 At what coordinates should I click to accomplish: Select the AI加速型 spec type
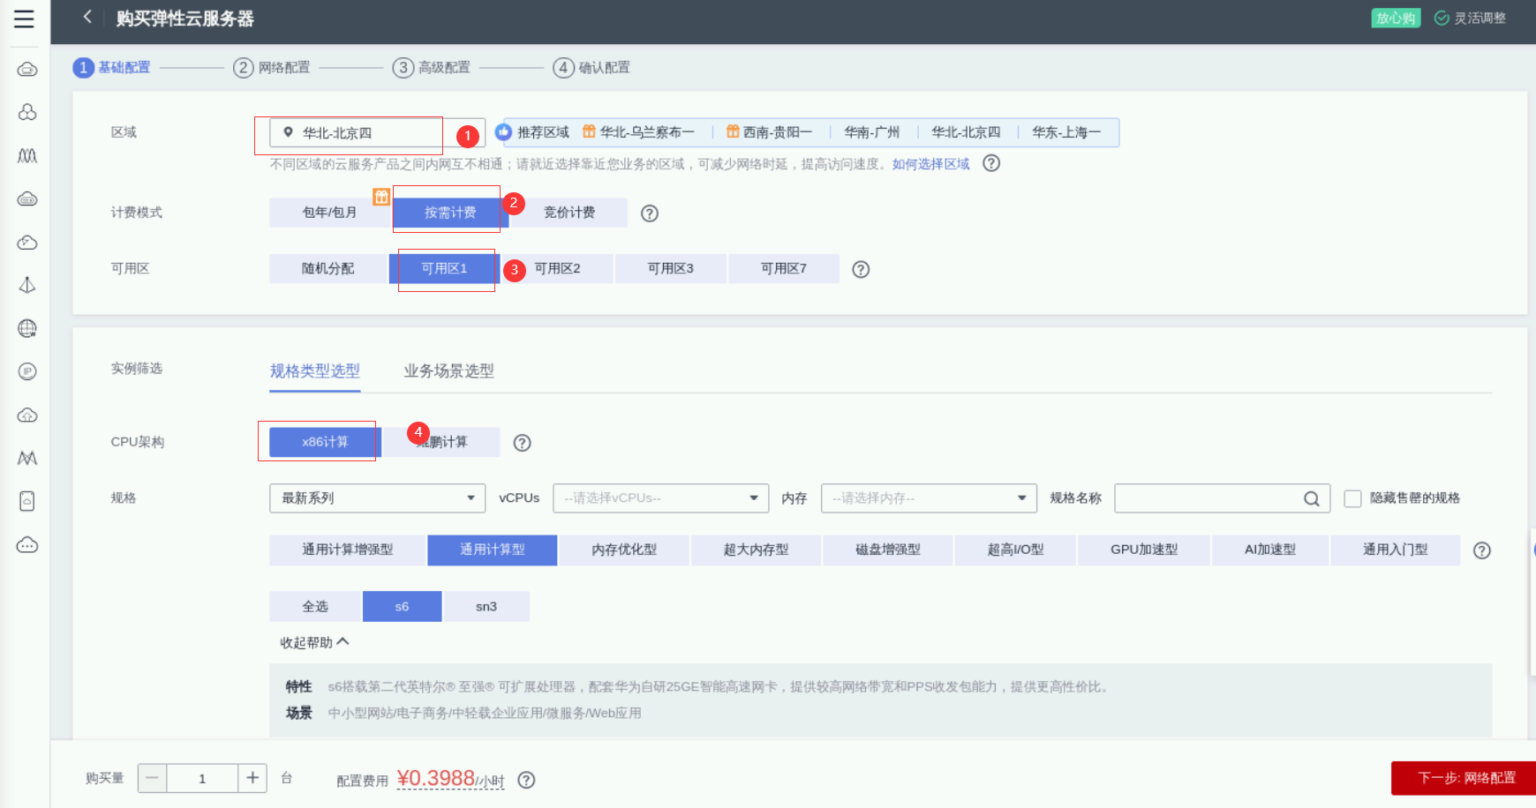click(x=1270, y=550)
